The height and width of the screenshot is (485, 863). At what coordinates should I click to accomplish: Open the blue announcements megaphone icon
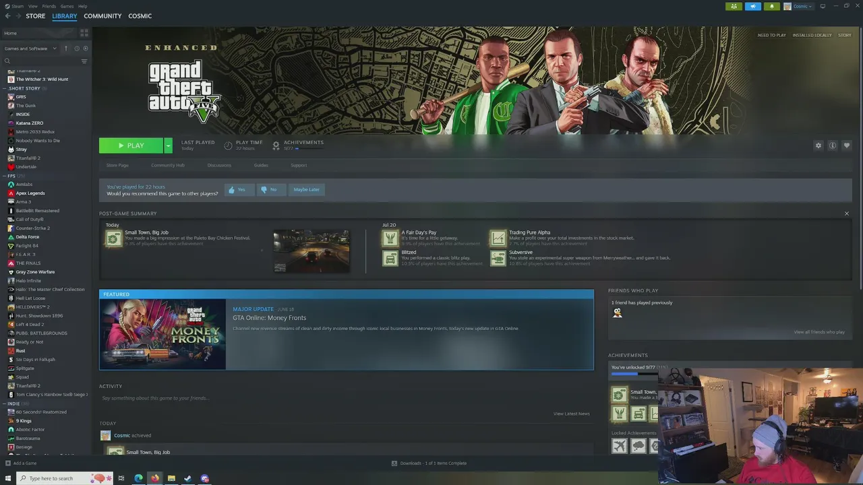[752, 6]
